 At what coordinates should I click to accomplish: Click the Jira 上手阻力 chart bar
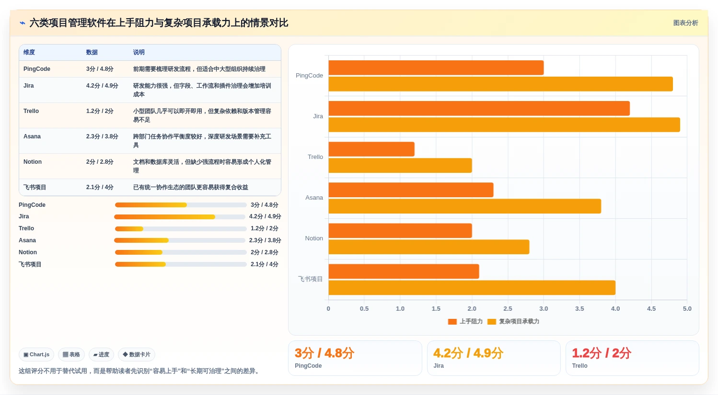click(479, 109)
